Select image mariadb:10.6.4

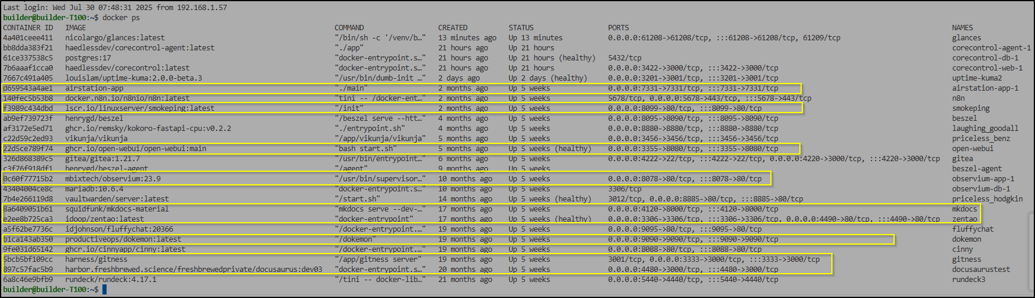coord(94,189)
